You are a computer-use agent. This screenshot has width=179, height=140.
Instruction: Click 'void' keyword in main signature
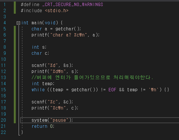pyautogui.click(x=50, y=23)
